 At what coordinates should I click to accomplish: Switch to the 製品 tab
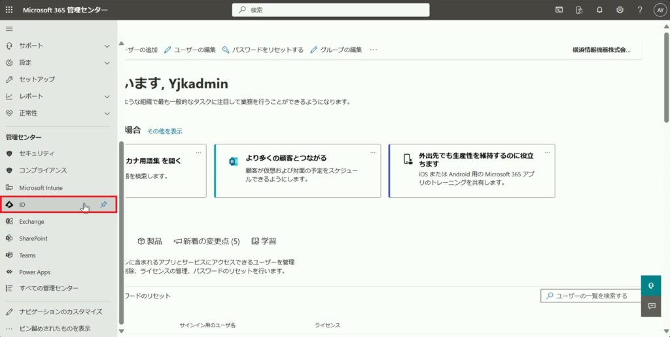(x=150, y=242)
